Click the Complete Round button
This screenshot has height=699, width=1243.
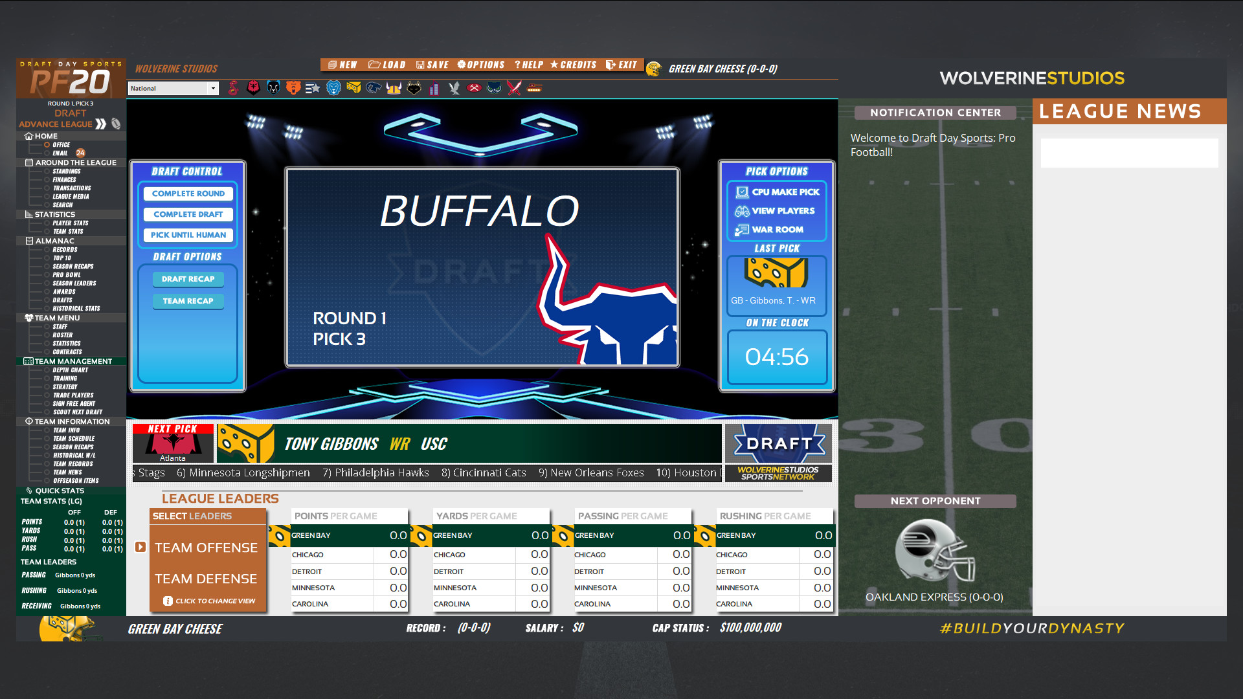coord(188,193)
